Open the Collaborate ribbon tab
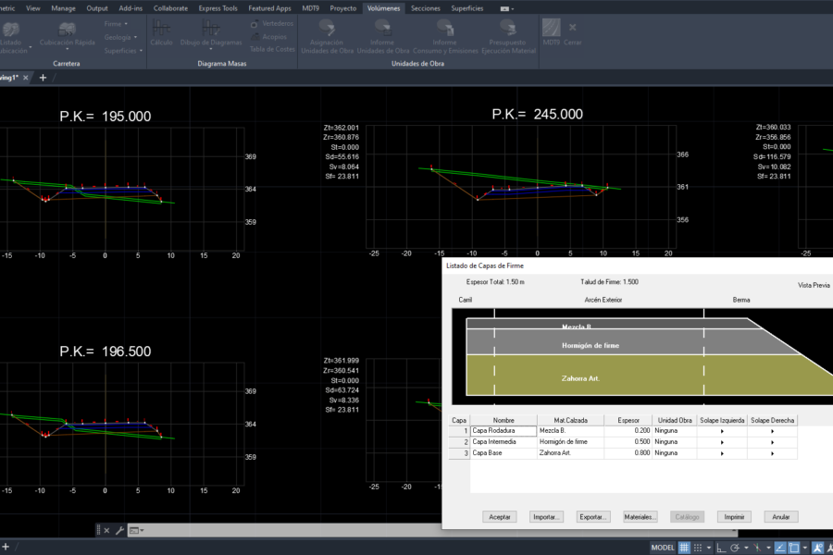This screenshot has height=555, width=833. coord(170,8)
